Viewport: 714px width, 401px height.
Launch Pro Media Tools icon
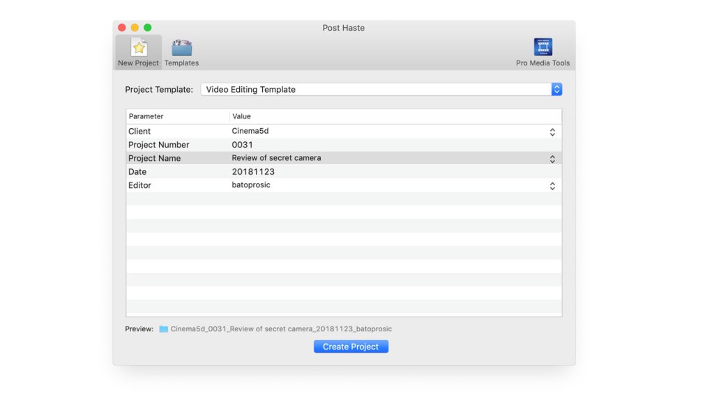[542, 47]
